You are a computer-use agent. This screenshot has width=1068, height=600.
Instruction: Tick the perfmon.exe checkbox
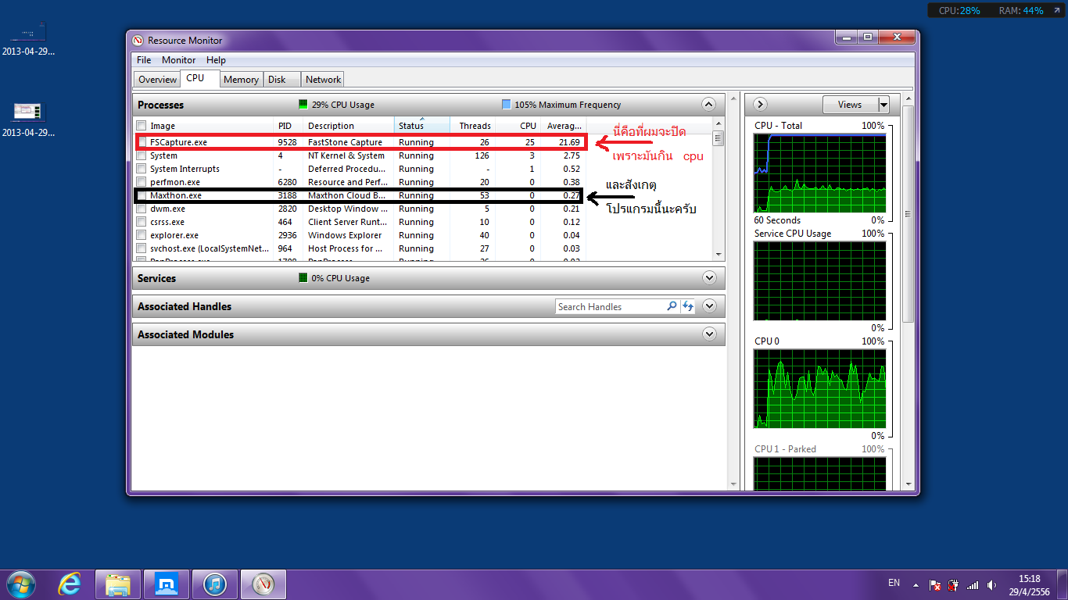142,182
